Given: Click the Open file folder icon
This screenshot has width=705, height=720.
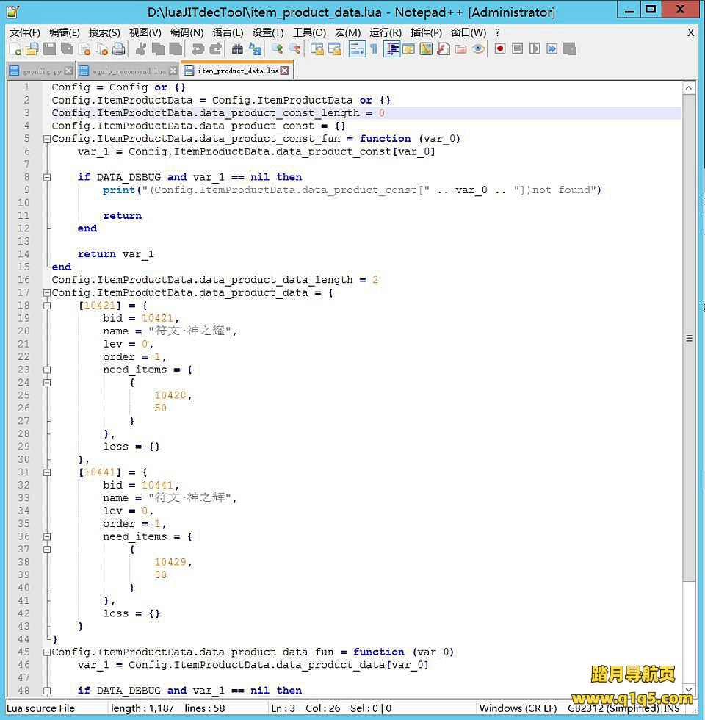Looking at the screenshot, I should click(32, 49).
